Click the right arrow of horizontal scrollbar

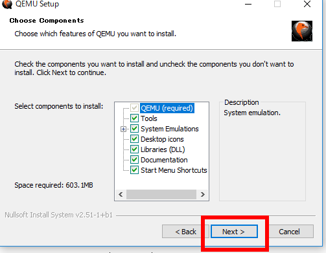202,195
